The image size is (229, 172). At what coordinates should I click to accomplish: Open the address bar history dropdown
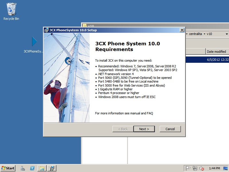[x=226, y=34]
